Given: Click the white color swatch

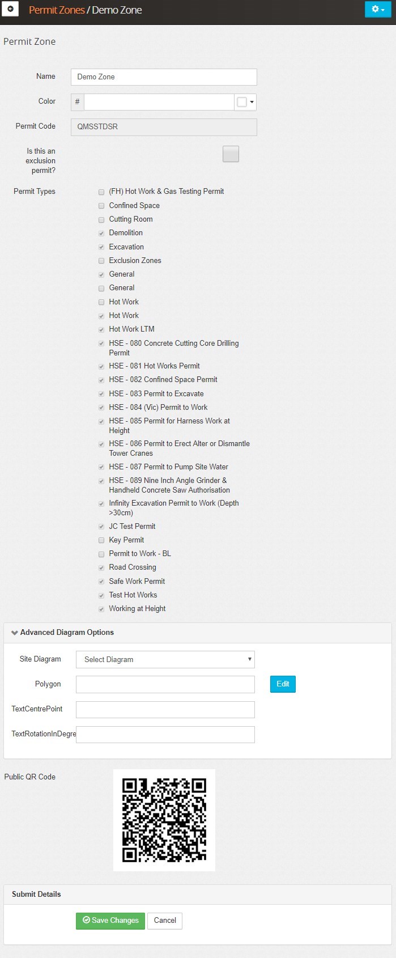Looking at the screenshot, I should click(242, 103).
